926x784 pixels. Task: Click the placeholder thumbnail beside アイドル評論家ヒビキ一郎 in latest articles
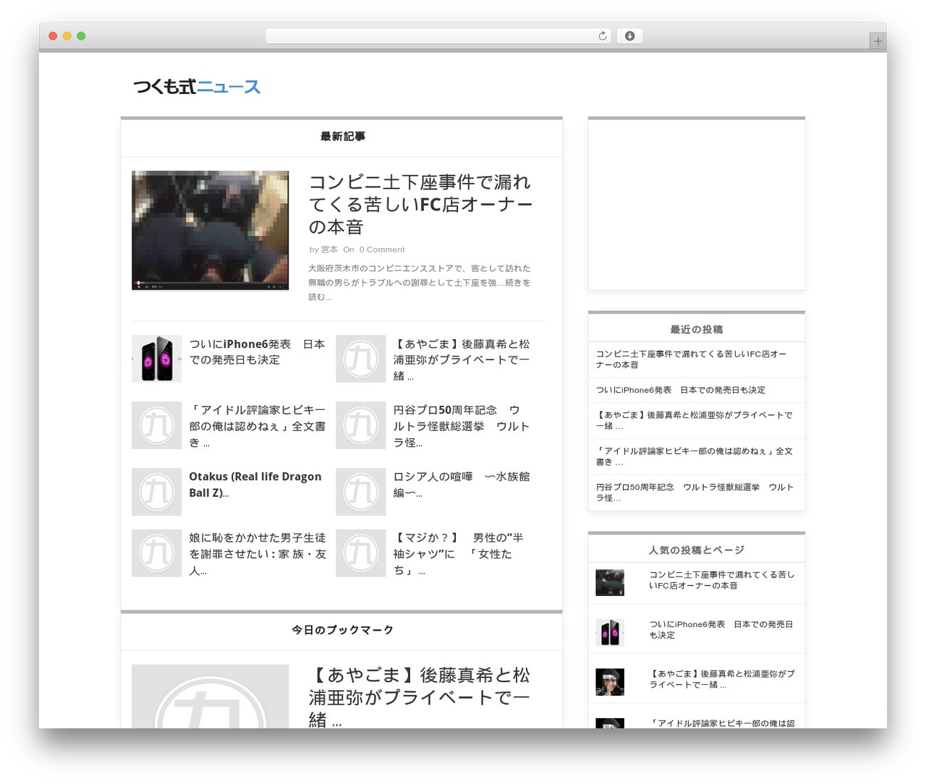click(x=156, y=425)
